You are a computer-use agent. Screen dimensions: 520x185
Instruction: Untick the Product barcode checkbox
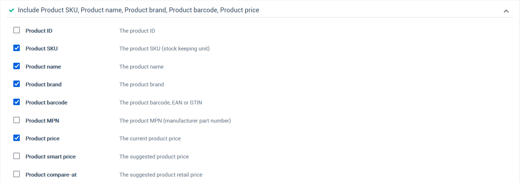(17, 102)
